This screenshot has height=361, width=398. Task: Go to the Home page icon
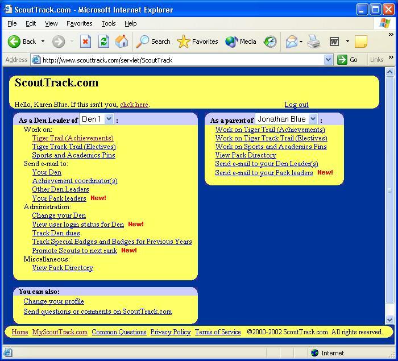(x=122, y=42)
